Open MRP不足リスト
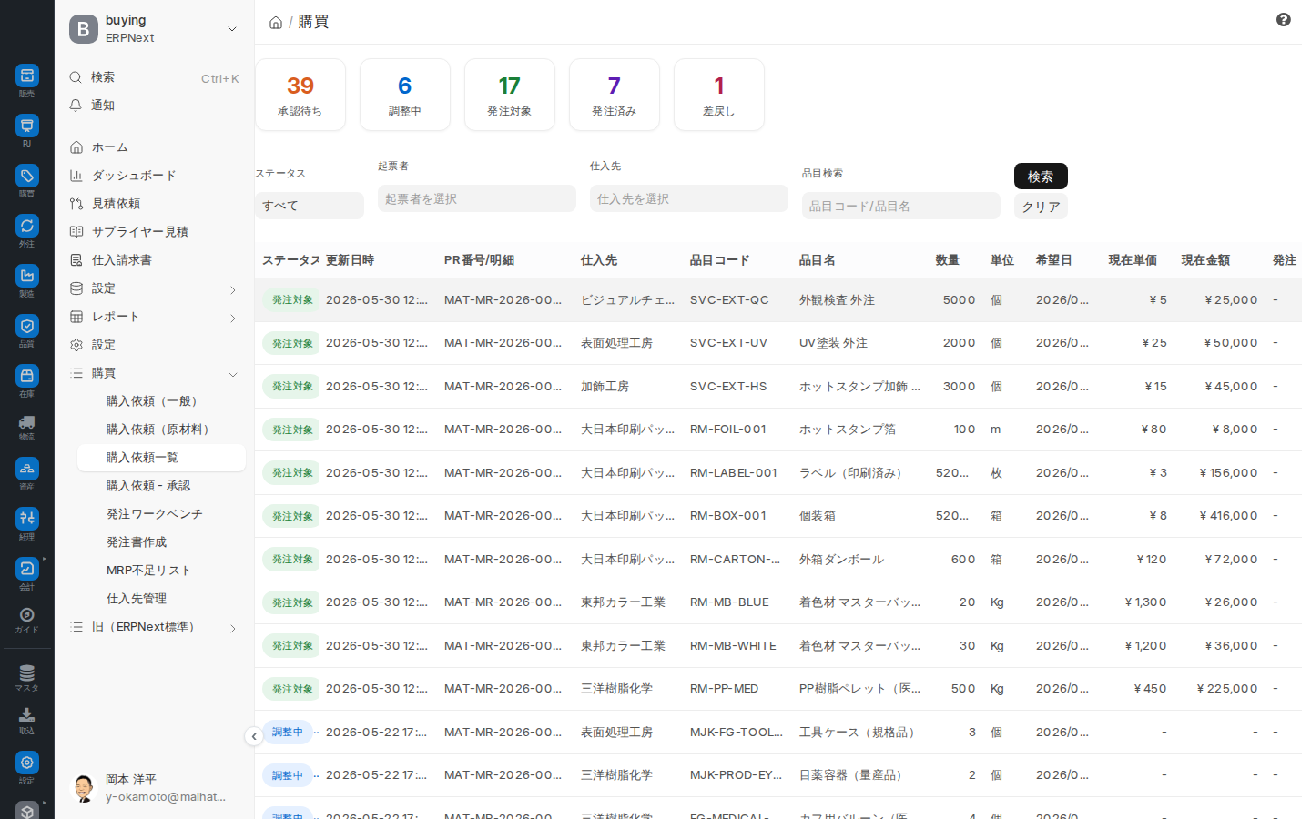This screenshot has width=1311, height=819. coord(148,571)
